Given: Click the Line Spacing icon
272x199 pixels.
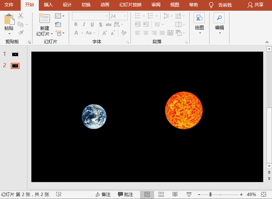Looking at the screenshot, I should [166, 16].
